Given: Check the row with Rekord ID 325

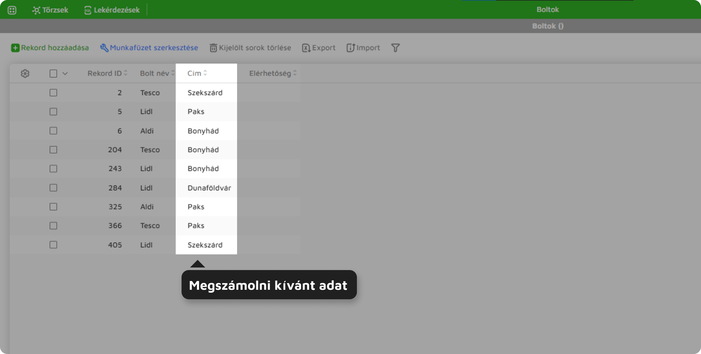Looking at the screenshot, I should coord(53,207).
